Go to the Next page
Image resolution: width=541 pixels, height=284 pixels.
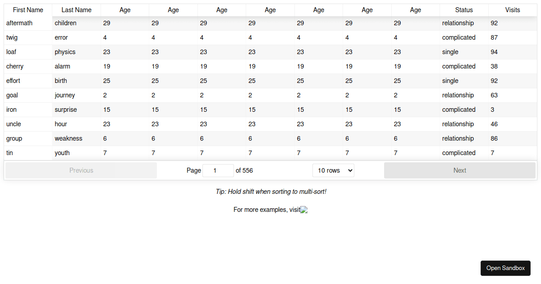tap(460, 170)
